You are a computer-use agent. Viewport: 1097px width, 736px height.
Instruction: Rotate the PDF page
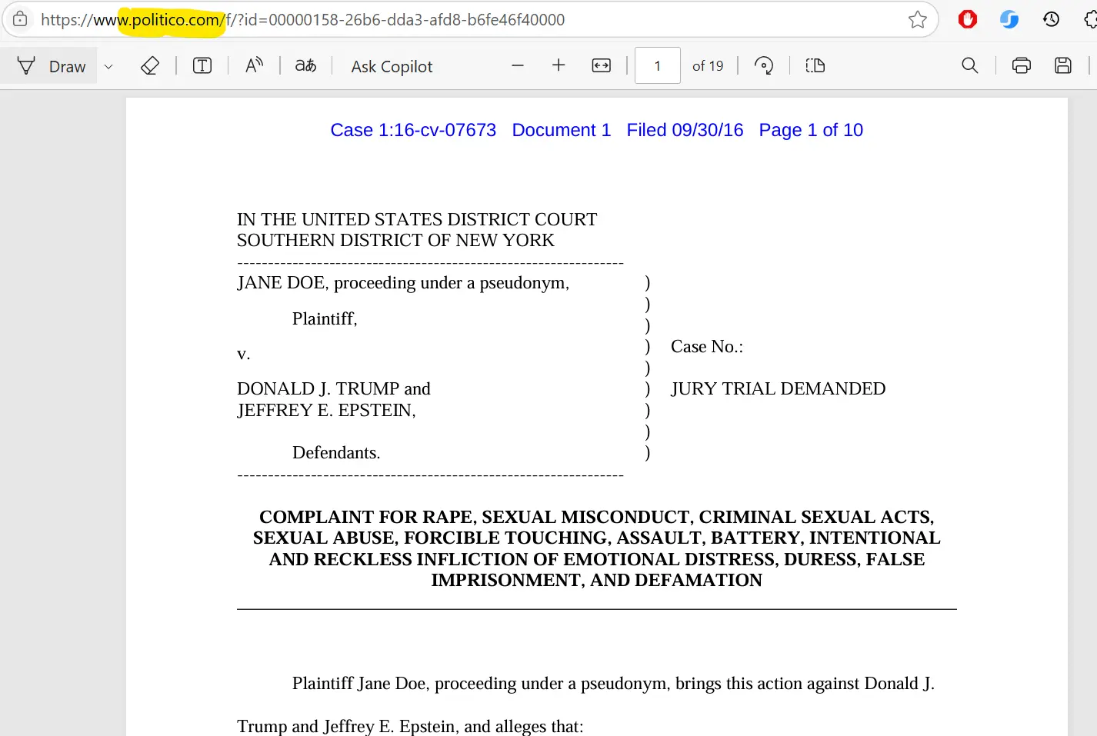tap(763, 66)
